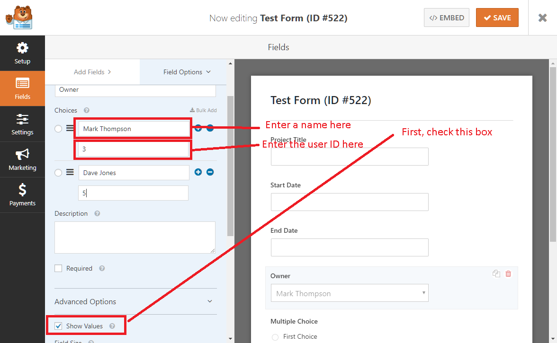
Task: Save the form
Action: coord(497,17)
